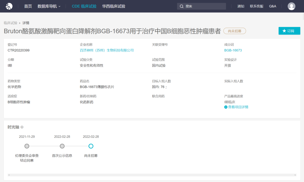This screenshot has width=304, height=182.
Task: Click the 订阅 subscribe button
Action: pos(289,31)
